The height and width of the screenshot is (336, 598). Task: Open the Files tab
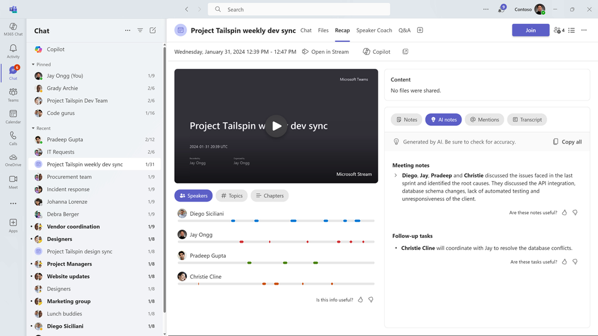(323, 30)
